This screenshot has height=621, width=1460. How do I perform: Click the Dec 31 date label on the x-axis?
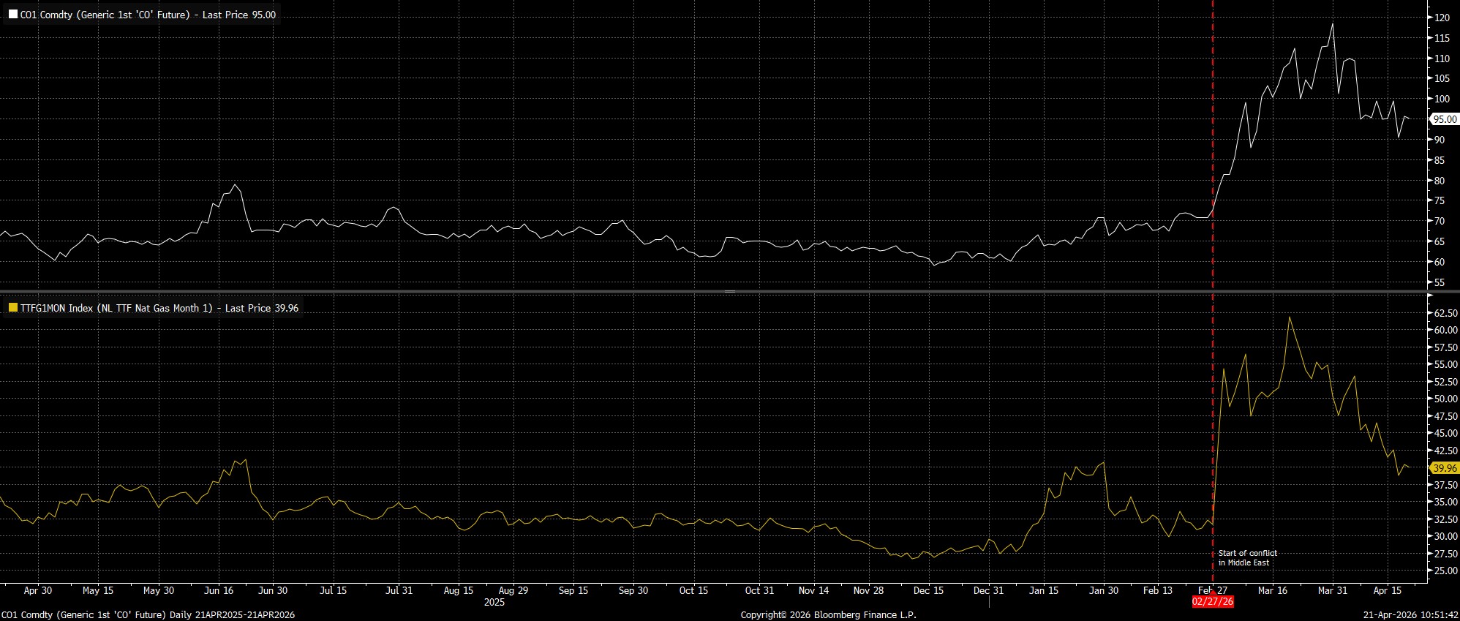(x=988, y=590)
